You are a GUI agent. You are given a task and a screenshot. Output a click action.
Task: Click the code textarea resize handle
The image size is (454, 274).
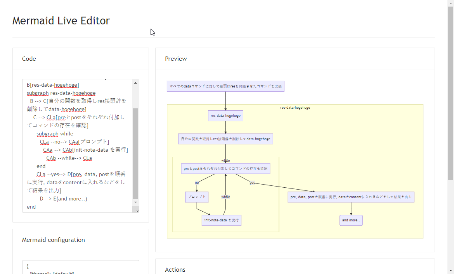(x=136, y=210)
